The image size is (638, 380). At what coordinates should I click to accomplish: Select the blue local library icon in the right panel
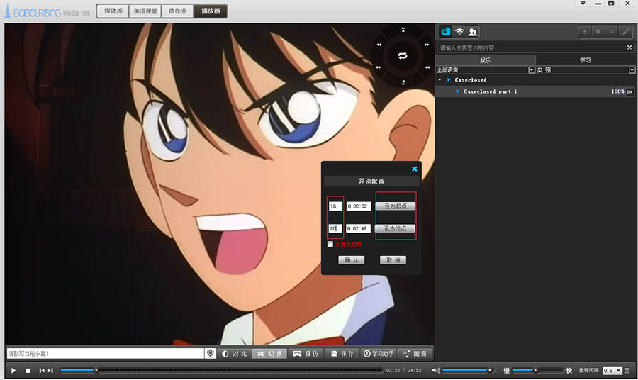pos(446,31)
